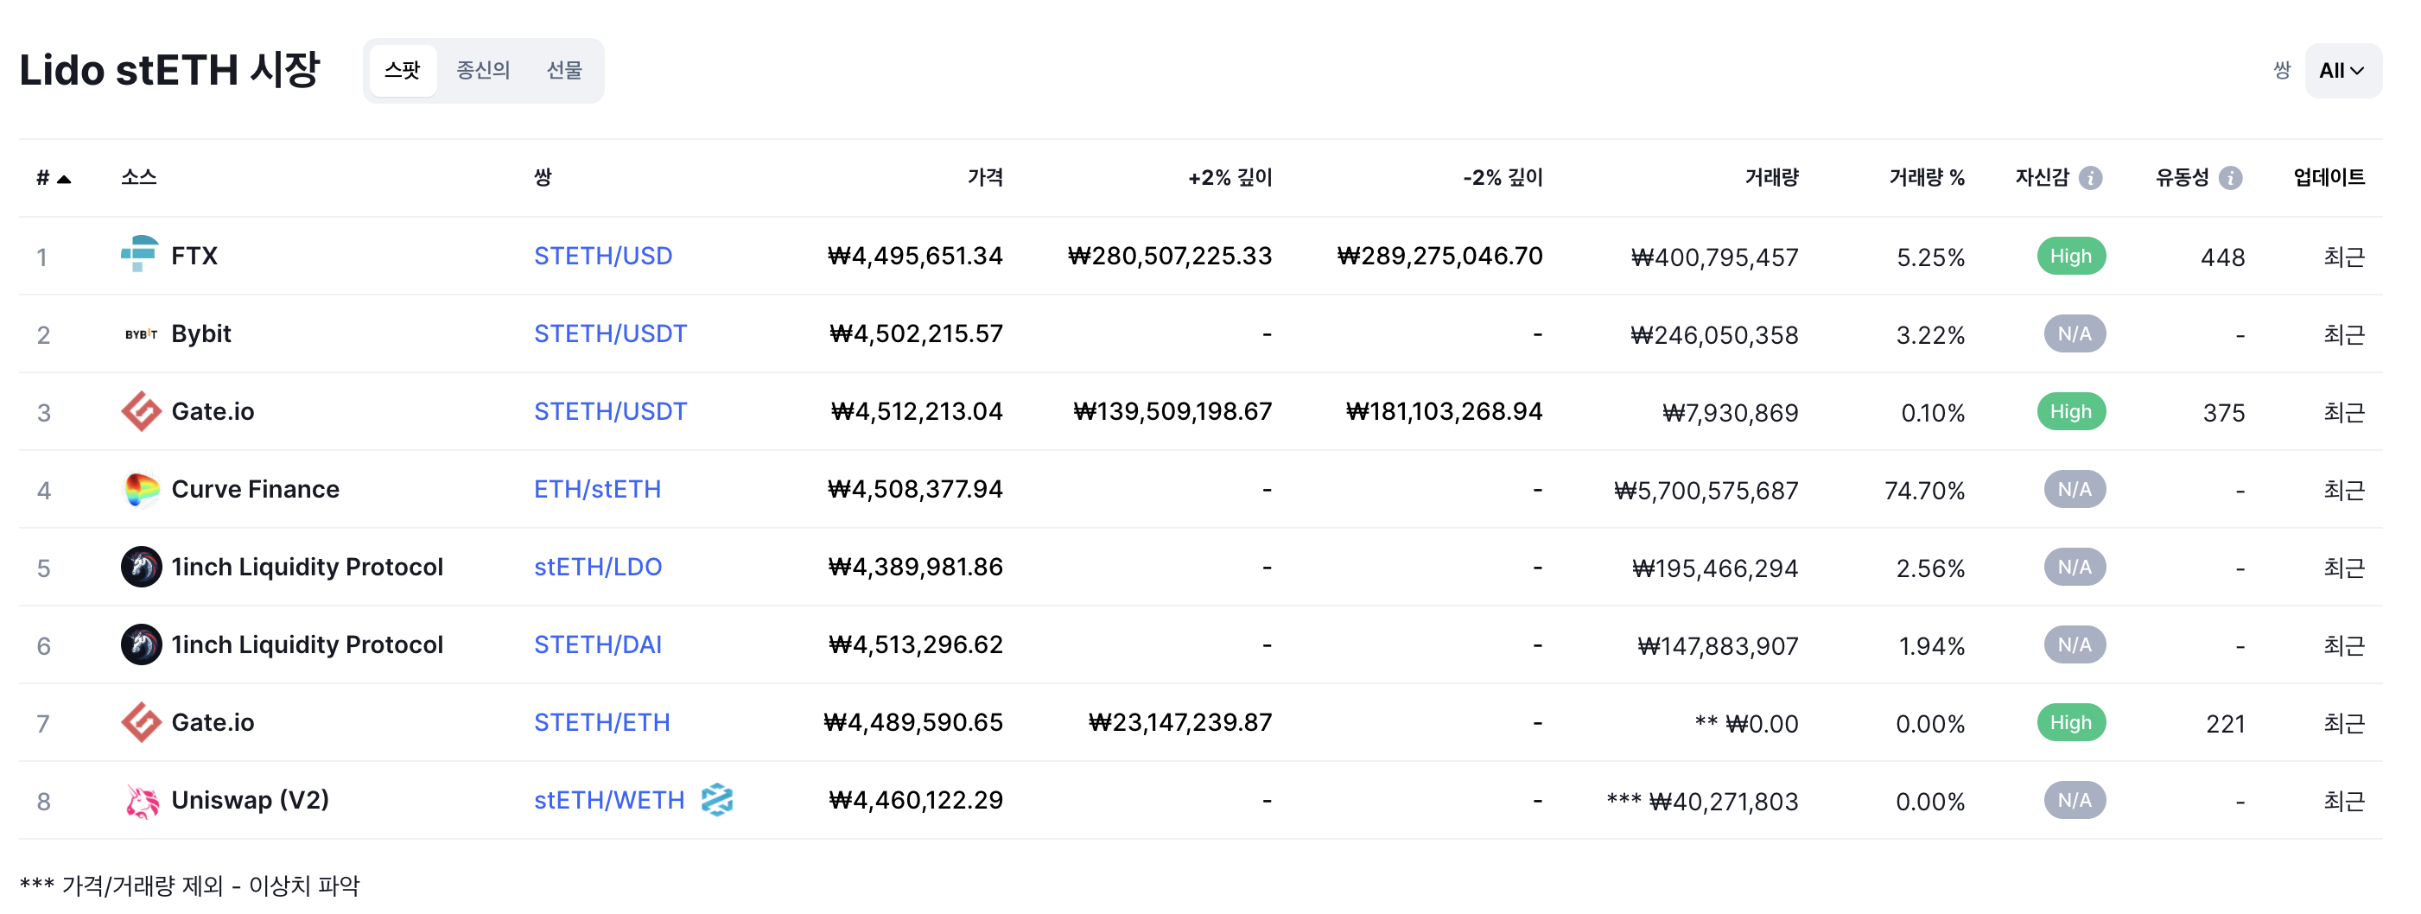
Task: Click the Gate.io logo in row 3
Action: pyautogui.click(x=141, y=411)
